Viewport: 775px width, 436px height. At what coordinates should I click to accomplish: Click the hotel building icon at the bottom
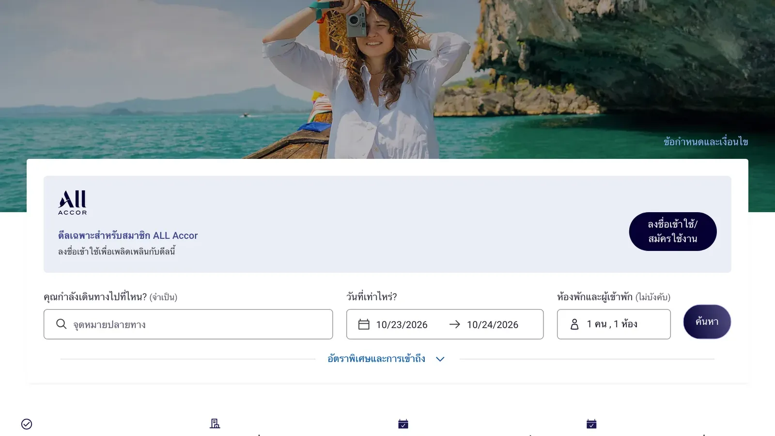(215, 423)
